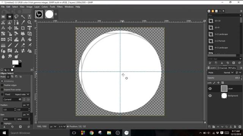Select the Clone stamp tool
The width and height of the screenshot is (243, 136).
click(16, 51)
